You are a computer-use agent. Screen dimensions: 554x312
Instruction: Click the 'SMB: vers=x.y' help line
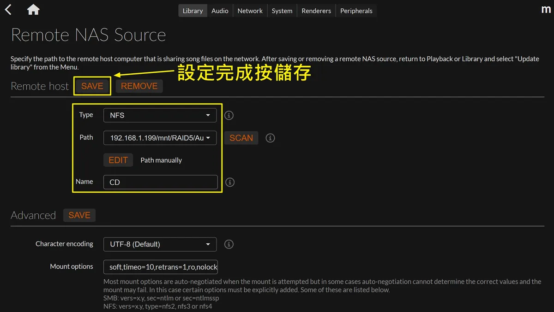[x=161, y=298]
